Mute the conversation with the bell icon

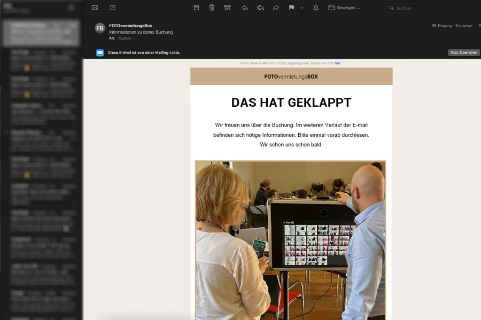tap(316, 7)
